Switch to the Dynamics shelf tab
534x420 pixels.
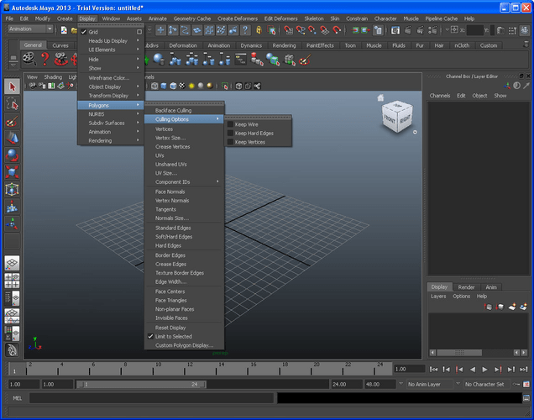[x=251, y=45]
